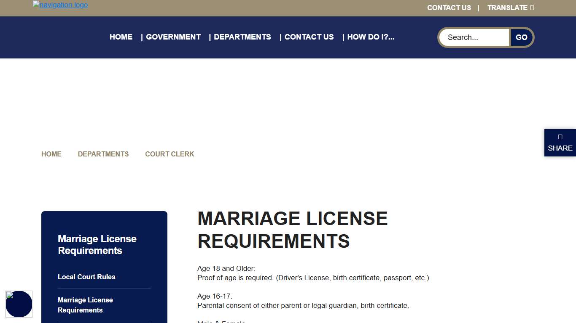Click the MARRIAGE LICENSE REQUIREMENTS page title
This screenshot has width=576, height=323.
click(x=292, y=230)
